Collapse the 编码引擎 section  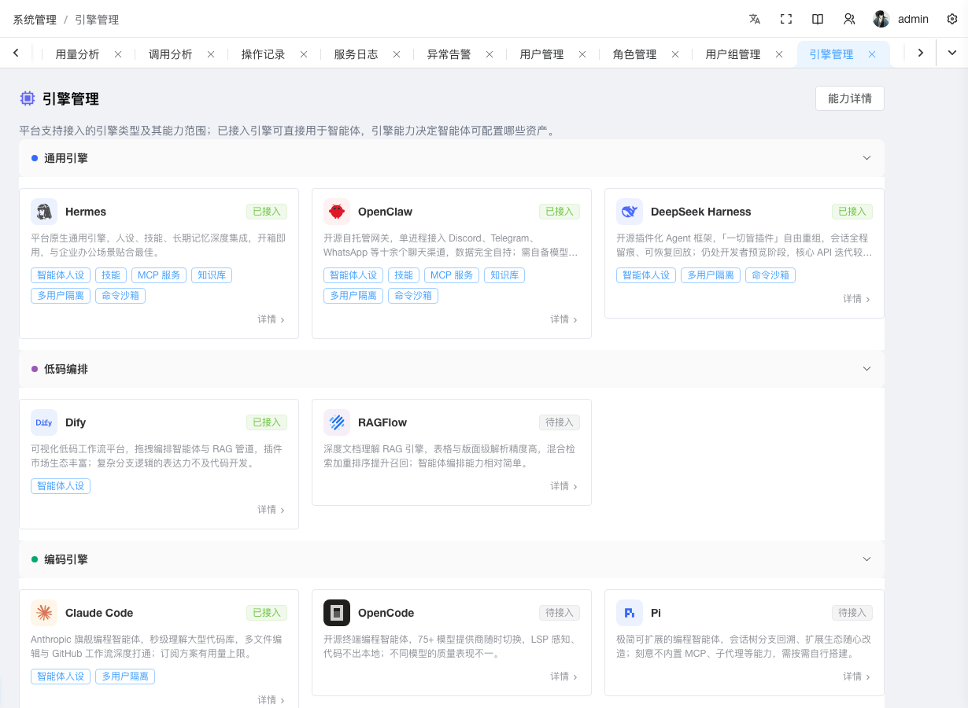pos(866,559)
